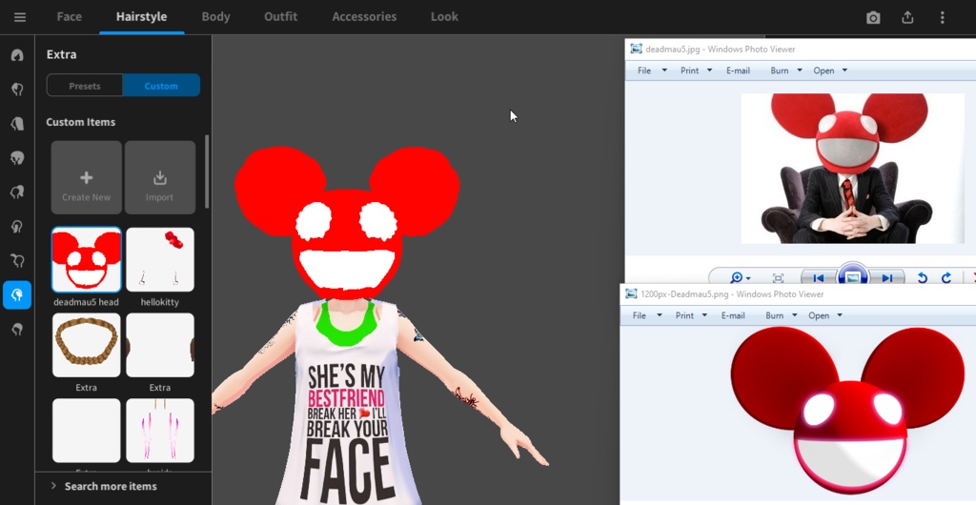Click the "Custom Items" heading
This screenshot has height=505, width=976.
tap(81, 122)
